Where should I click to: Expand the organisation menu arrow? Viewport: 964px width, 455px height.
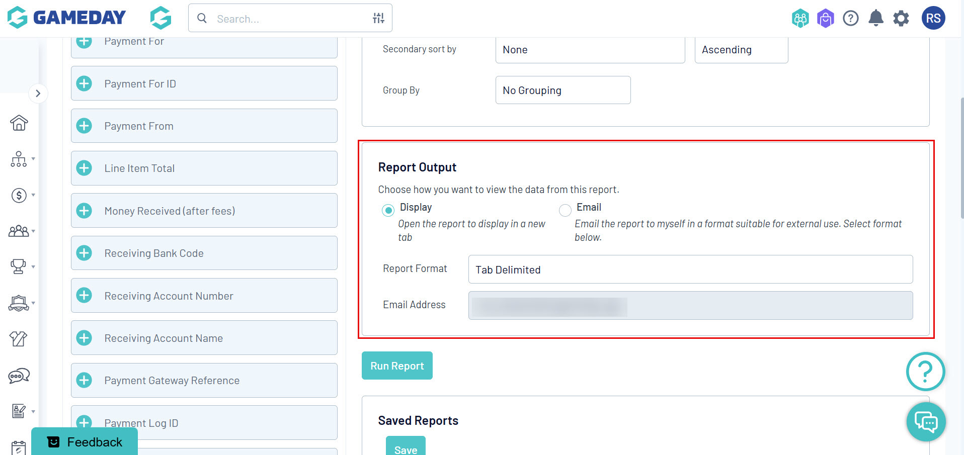33,159
